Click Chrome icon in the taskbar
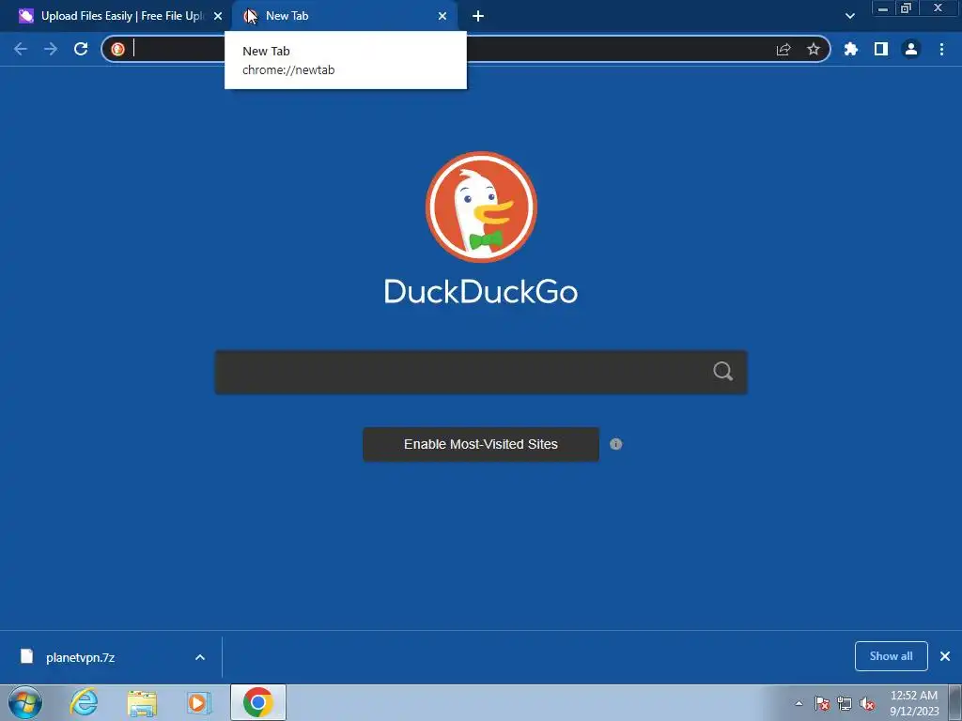 [258, 702]
